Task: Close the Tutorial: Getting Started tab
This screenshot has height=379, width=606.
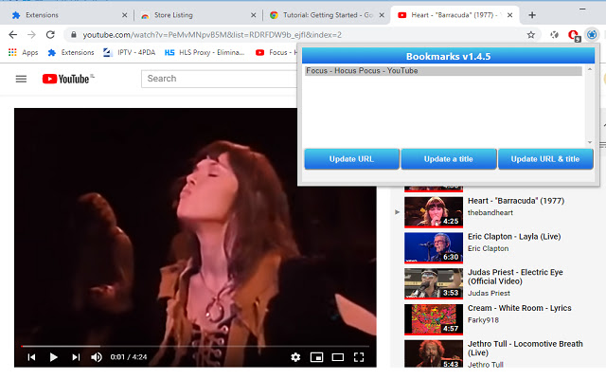Action: point(382,15)
